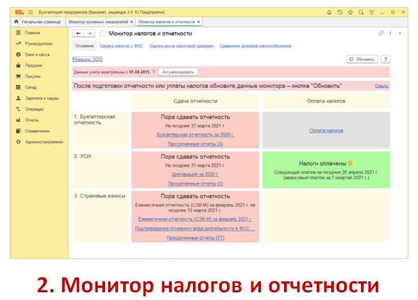Click the 2. УСН row label
Viewport: 418px width, 300px height.
pyautogui.click(x=82, y=156)
